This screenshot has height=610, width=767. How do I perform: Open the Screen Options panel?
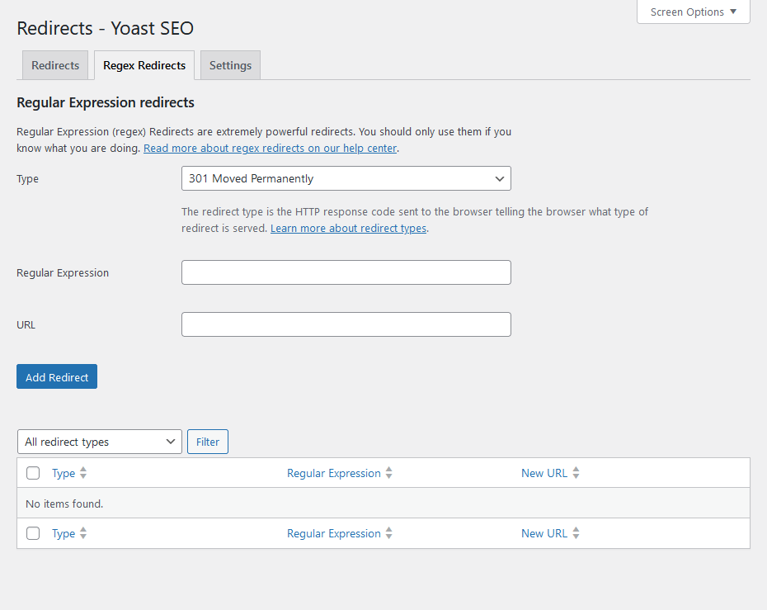click(x=693, y=12)
